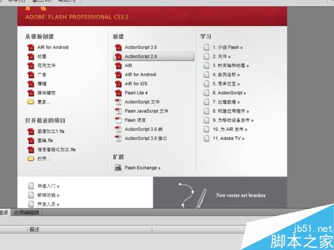Open the learning topic 1 Flash introduction
334x250 pixels.
point(228,47)
